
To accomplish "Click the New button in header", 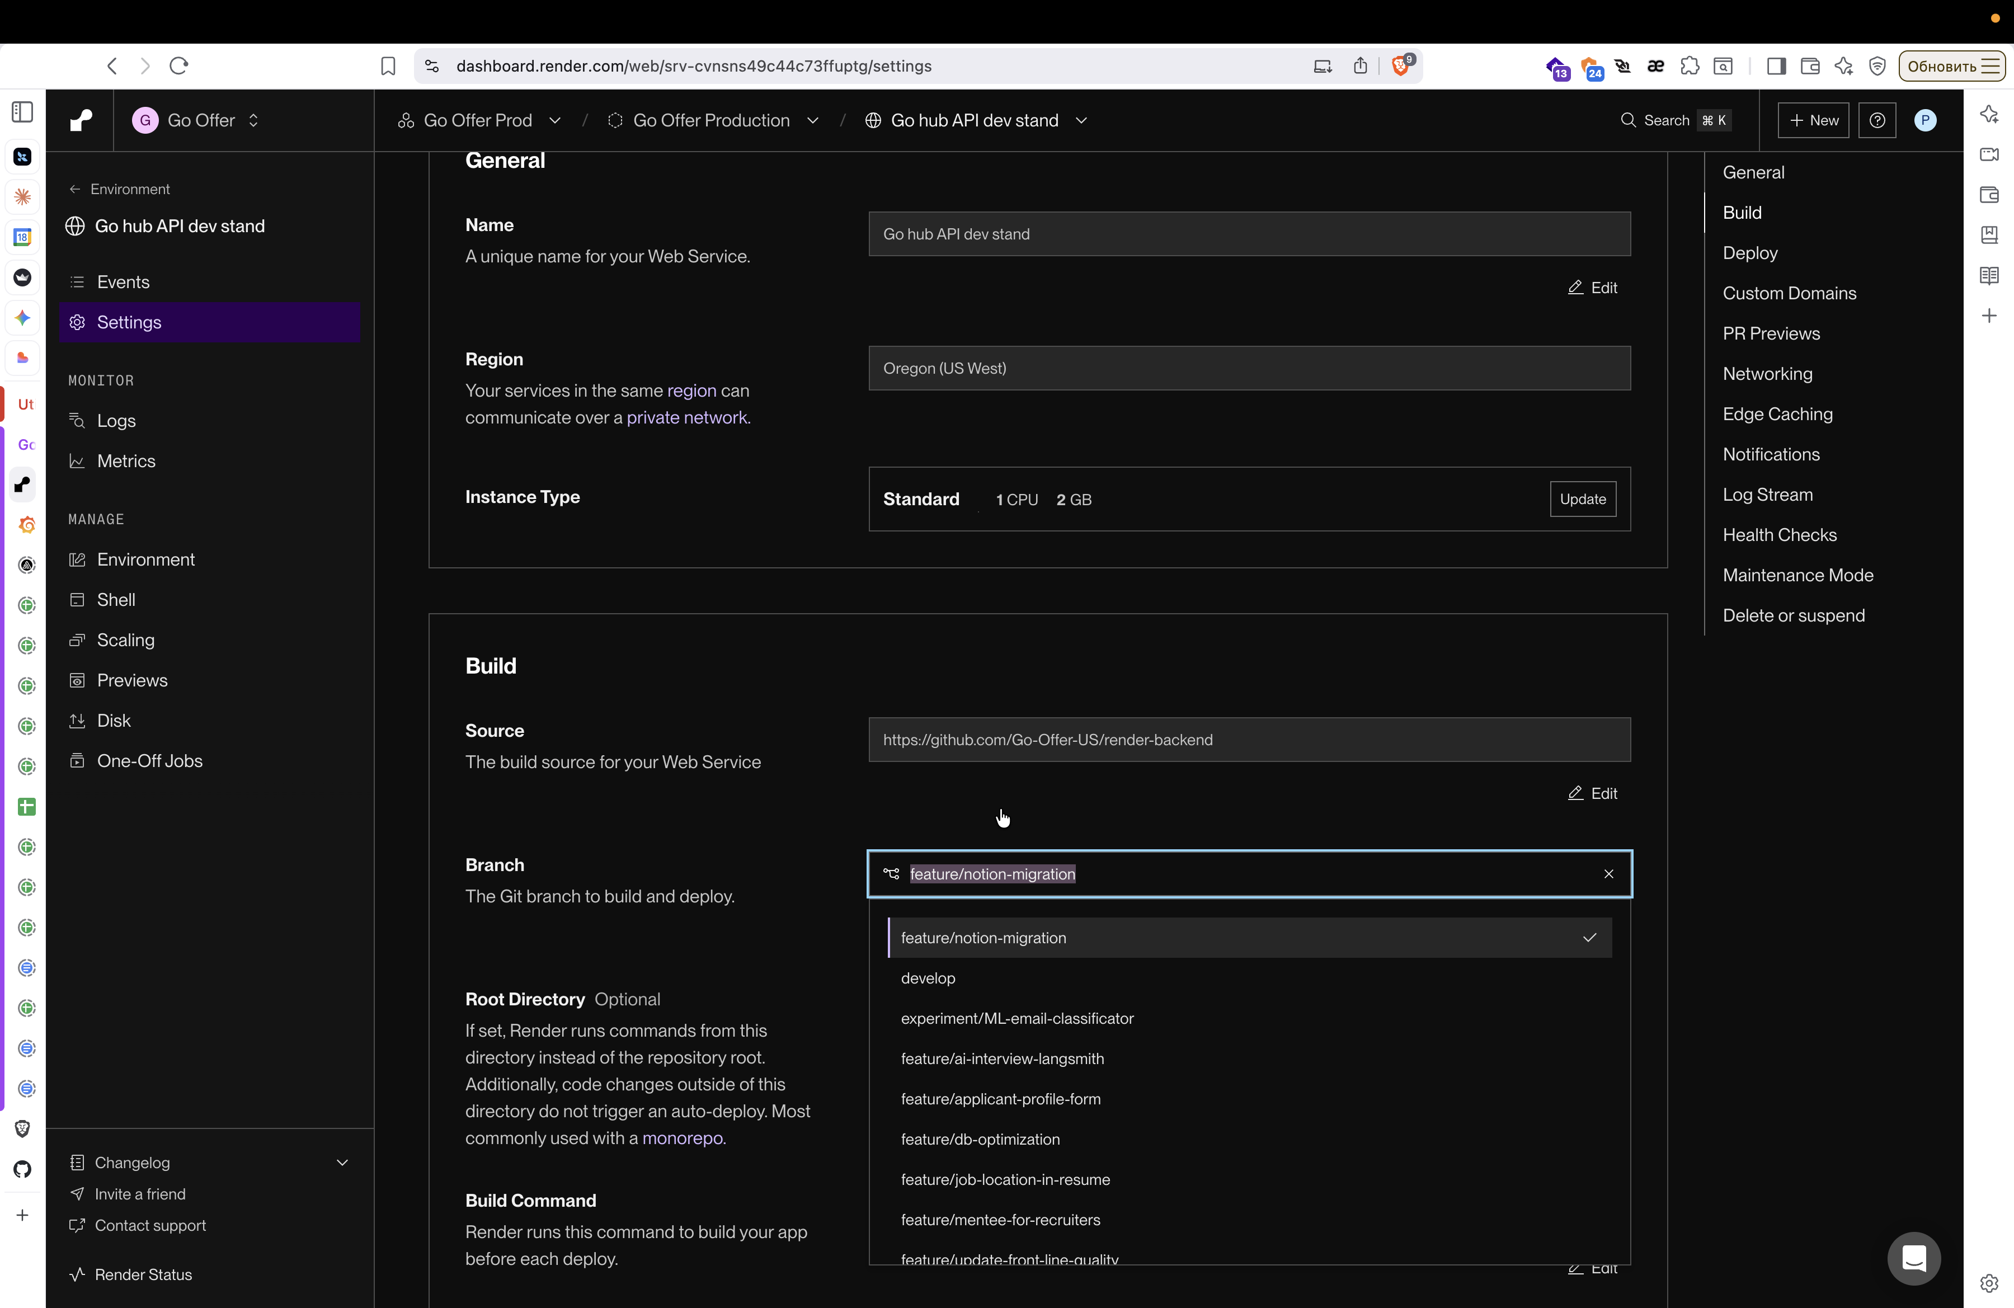I will (x=1814, y=120).
